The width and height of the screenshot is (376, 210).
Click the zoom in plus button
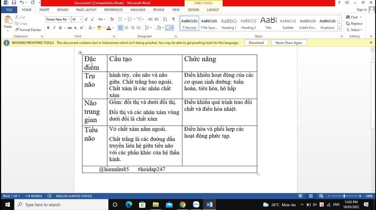360,196
